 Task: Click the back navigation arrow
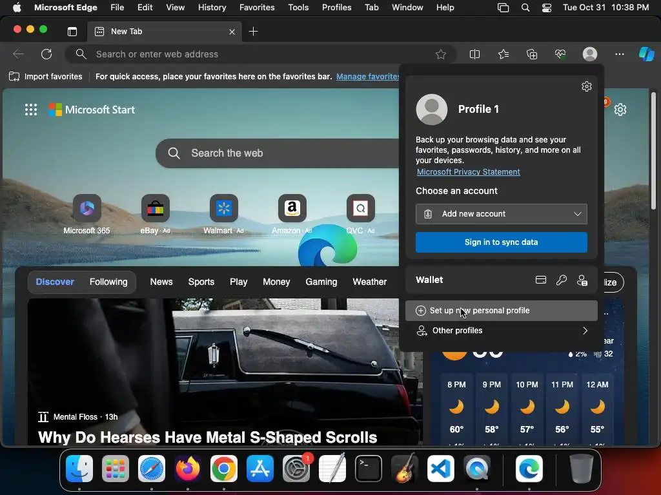pos(18,54)
